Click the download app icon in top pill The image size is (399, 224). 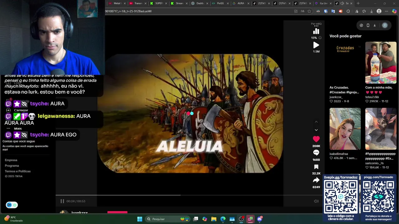click(x=374, y=26)
